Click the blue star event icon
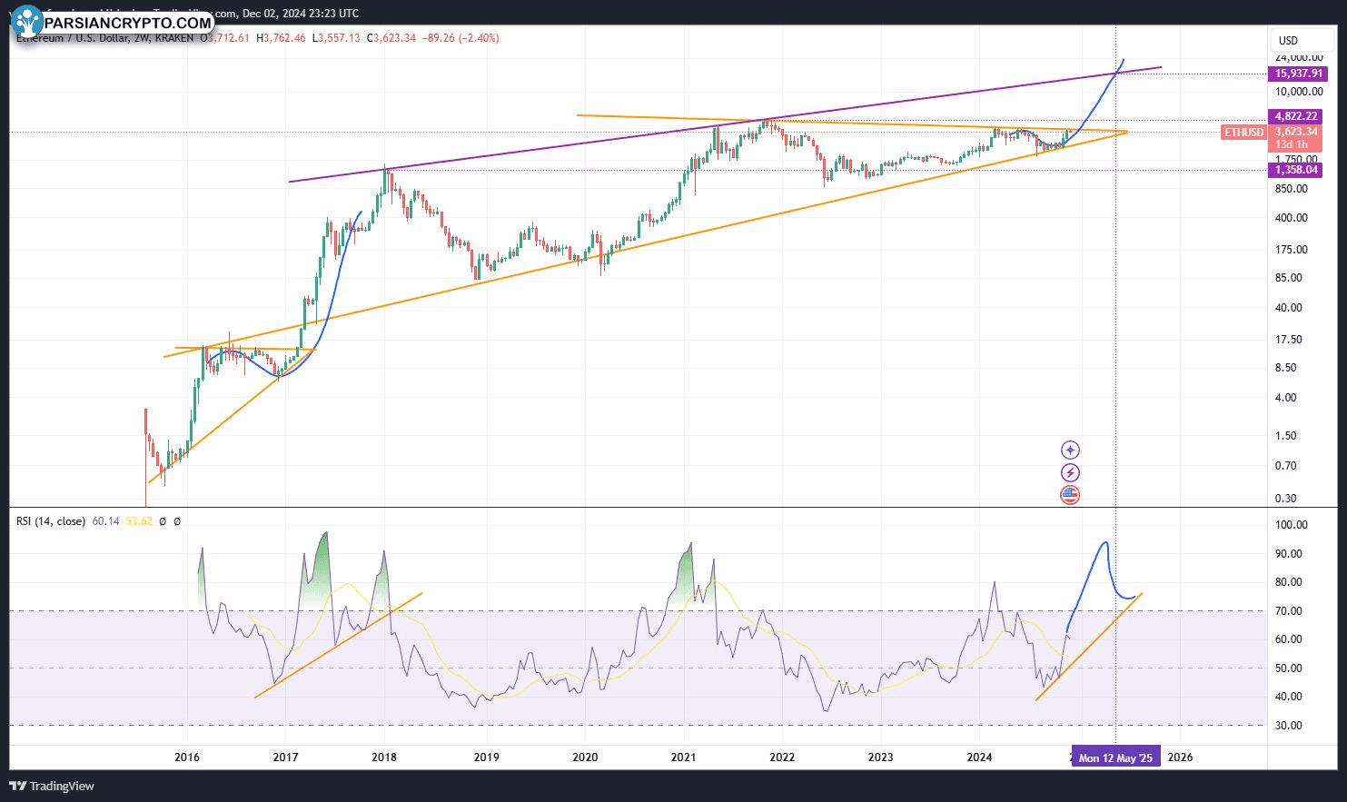Screen dimensions: 1347x802 tap(1071, 450)
